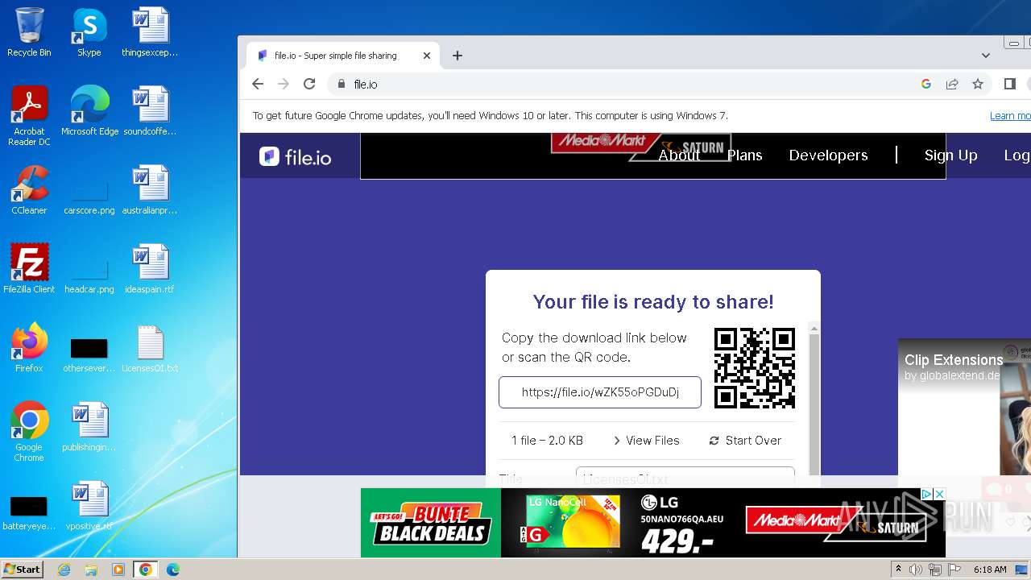Viewport: 1031px width, 580px height.
Task: Switch to the file.io tab
Action: [344, 56]
